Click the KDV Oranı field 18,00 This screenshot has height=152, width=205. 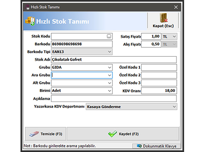pyautogui.click(x=159, y=91)
